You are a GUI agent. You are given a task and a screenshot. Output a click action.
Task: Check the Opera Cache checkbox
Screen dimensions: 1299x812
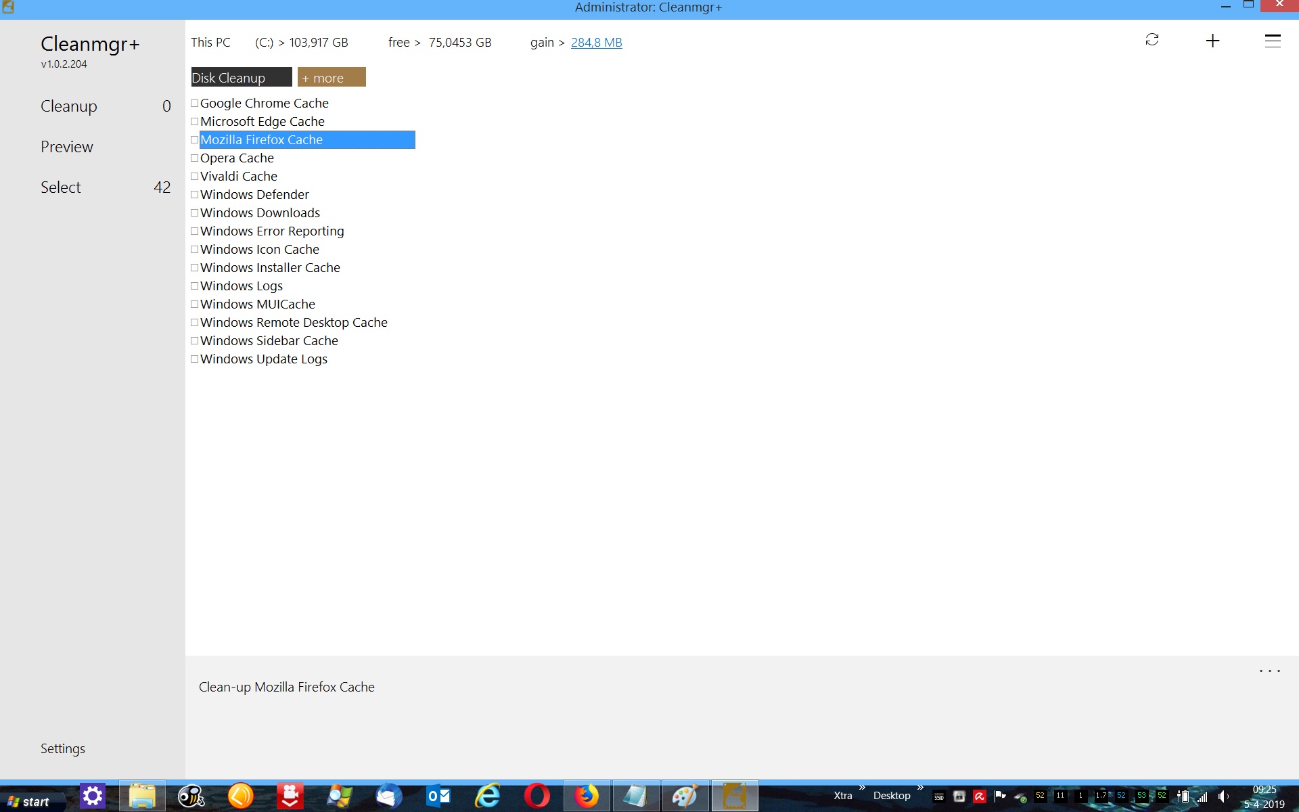coord(195,158)
